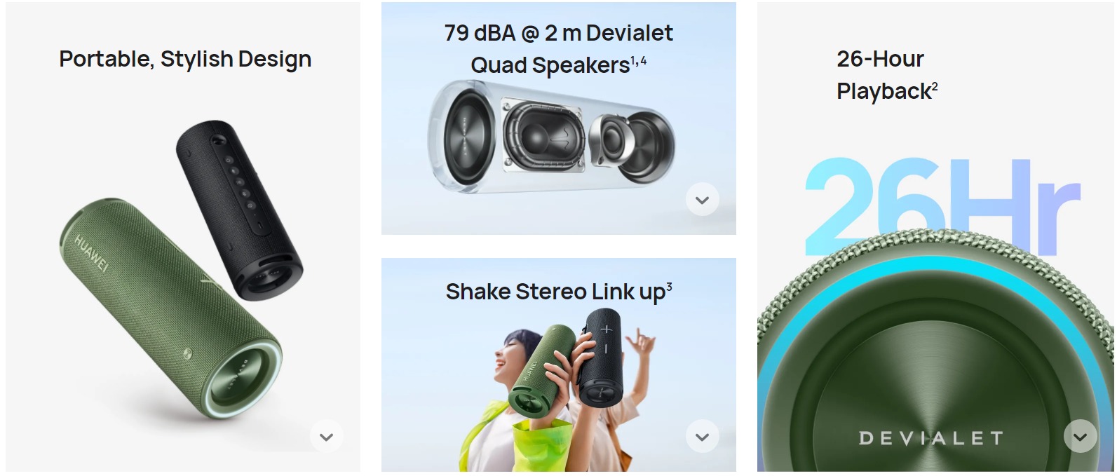
Task: Click the green HUAWEI speaker image
Action: coord(170,310)
